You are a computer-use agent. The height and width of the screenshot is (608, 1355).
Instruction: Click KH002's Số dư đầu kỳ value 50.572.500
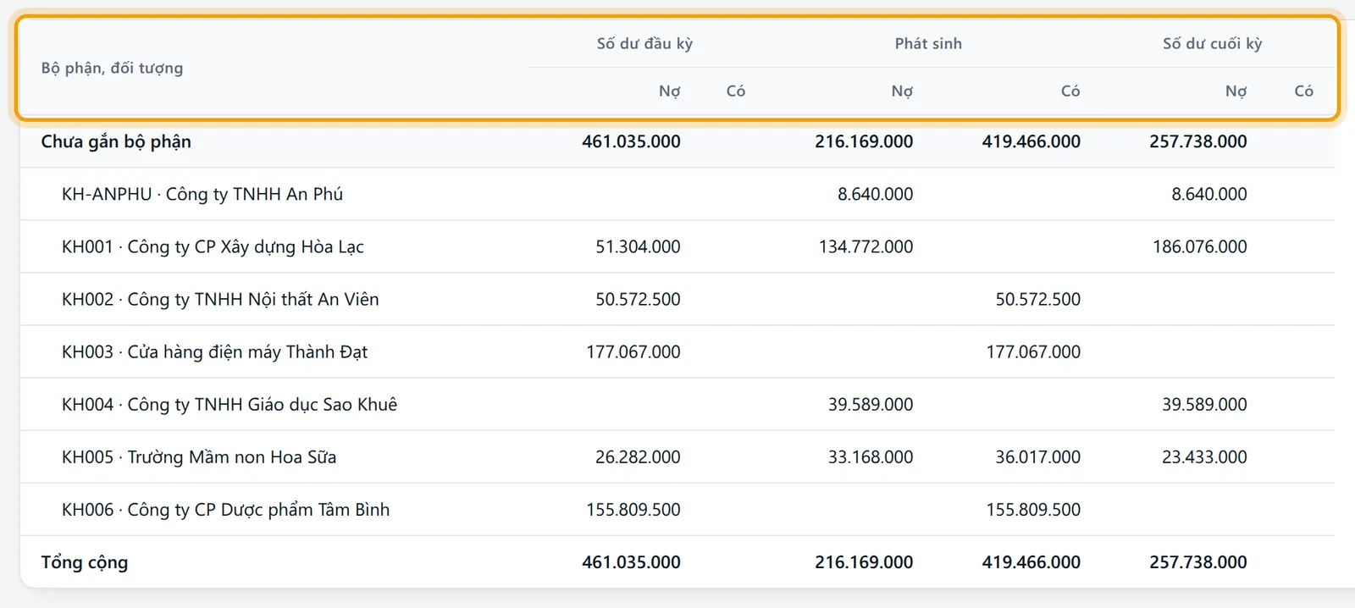(x=638, y=299)
